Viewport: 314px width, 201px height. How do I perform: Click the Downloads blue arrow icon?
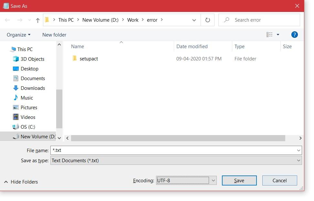tap(16, 88)
